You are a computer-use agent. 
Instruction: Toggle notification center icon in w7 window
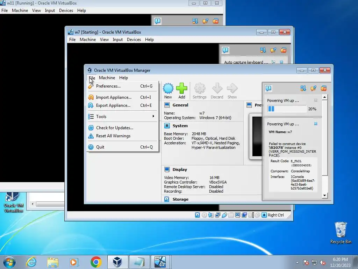pyautogui.click(x=225, y=50)
